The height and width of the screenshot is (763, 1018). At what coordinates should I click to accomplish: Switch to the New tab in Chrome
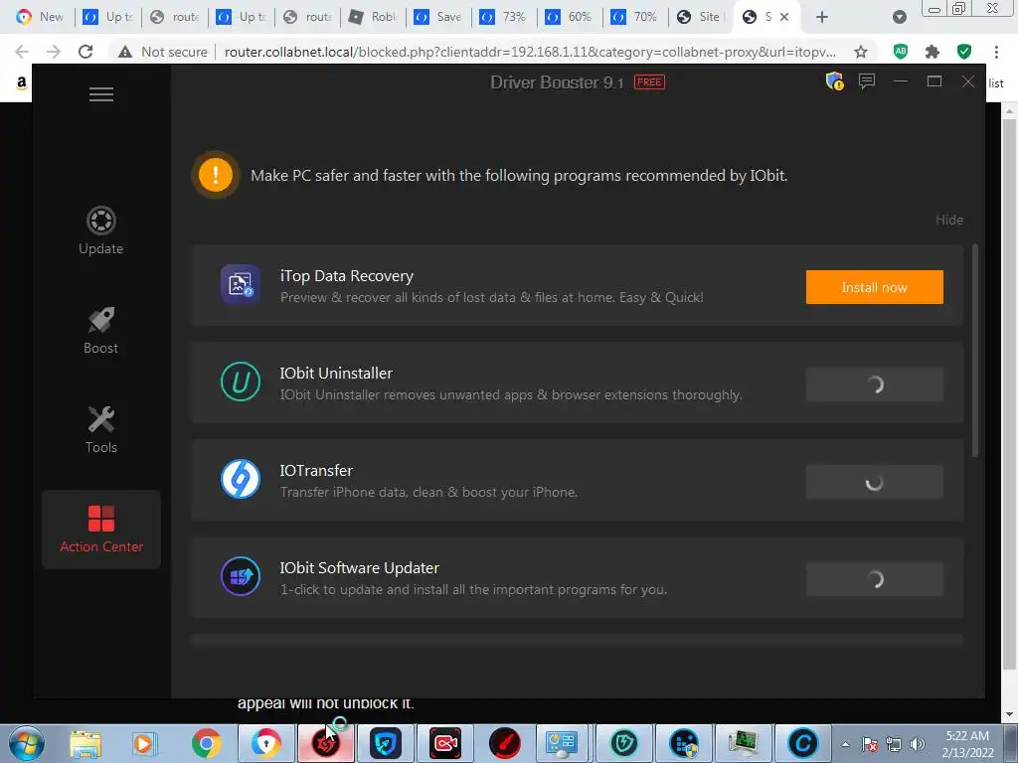(x=40, y=17)
